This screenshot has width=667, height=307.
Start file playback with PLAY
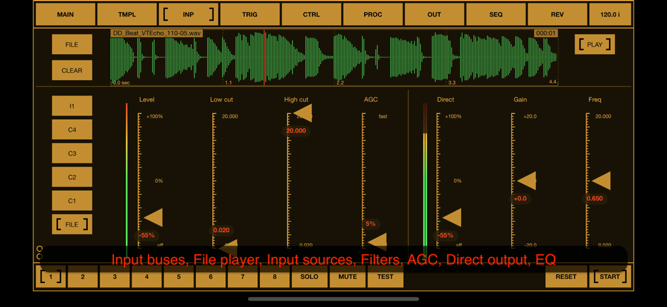click(595, 45)
